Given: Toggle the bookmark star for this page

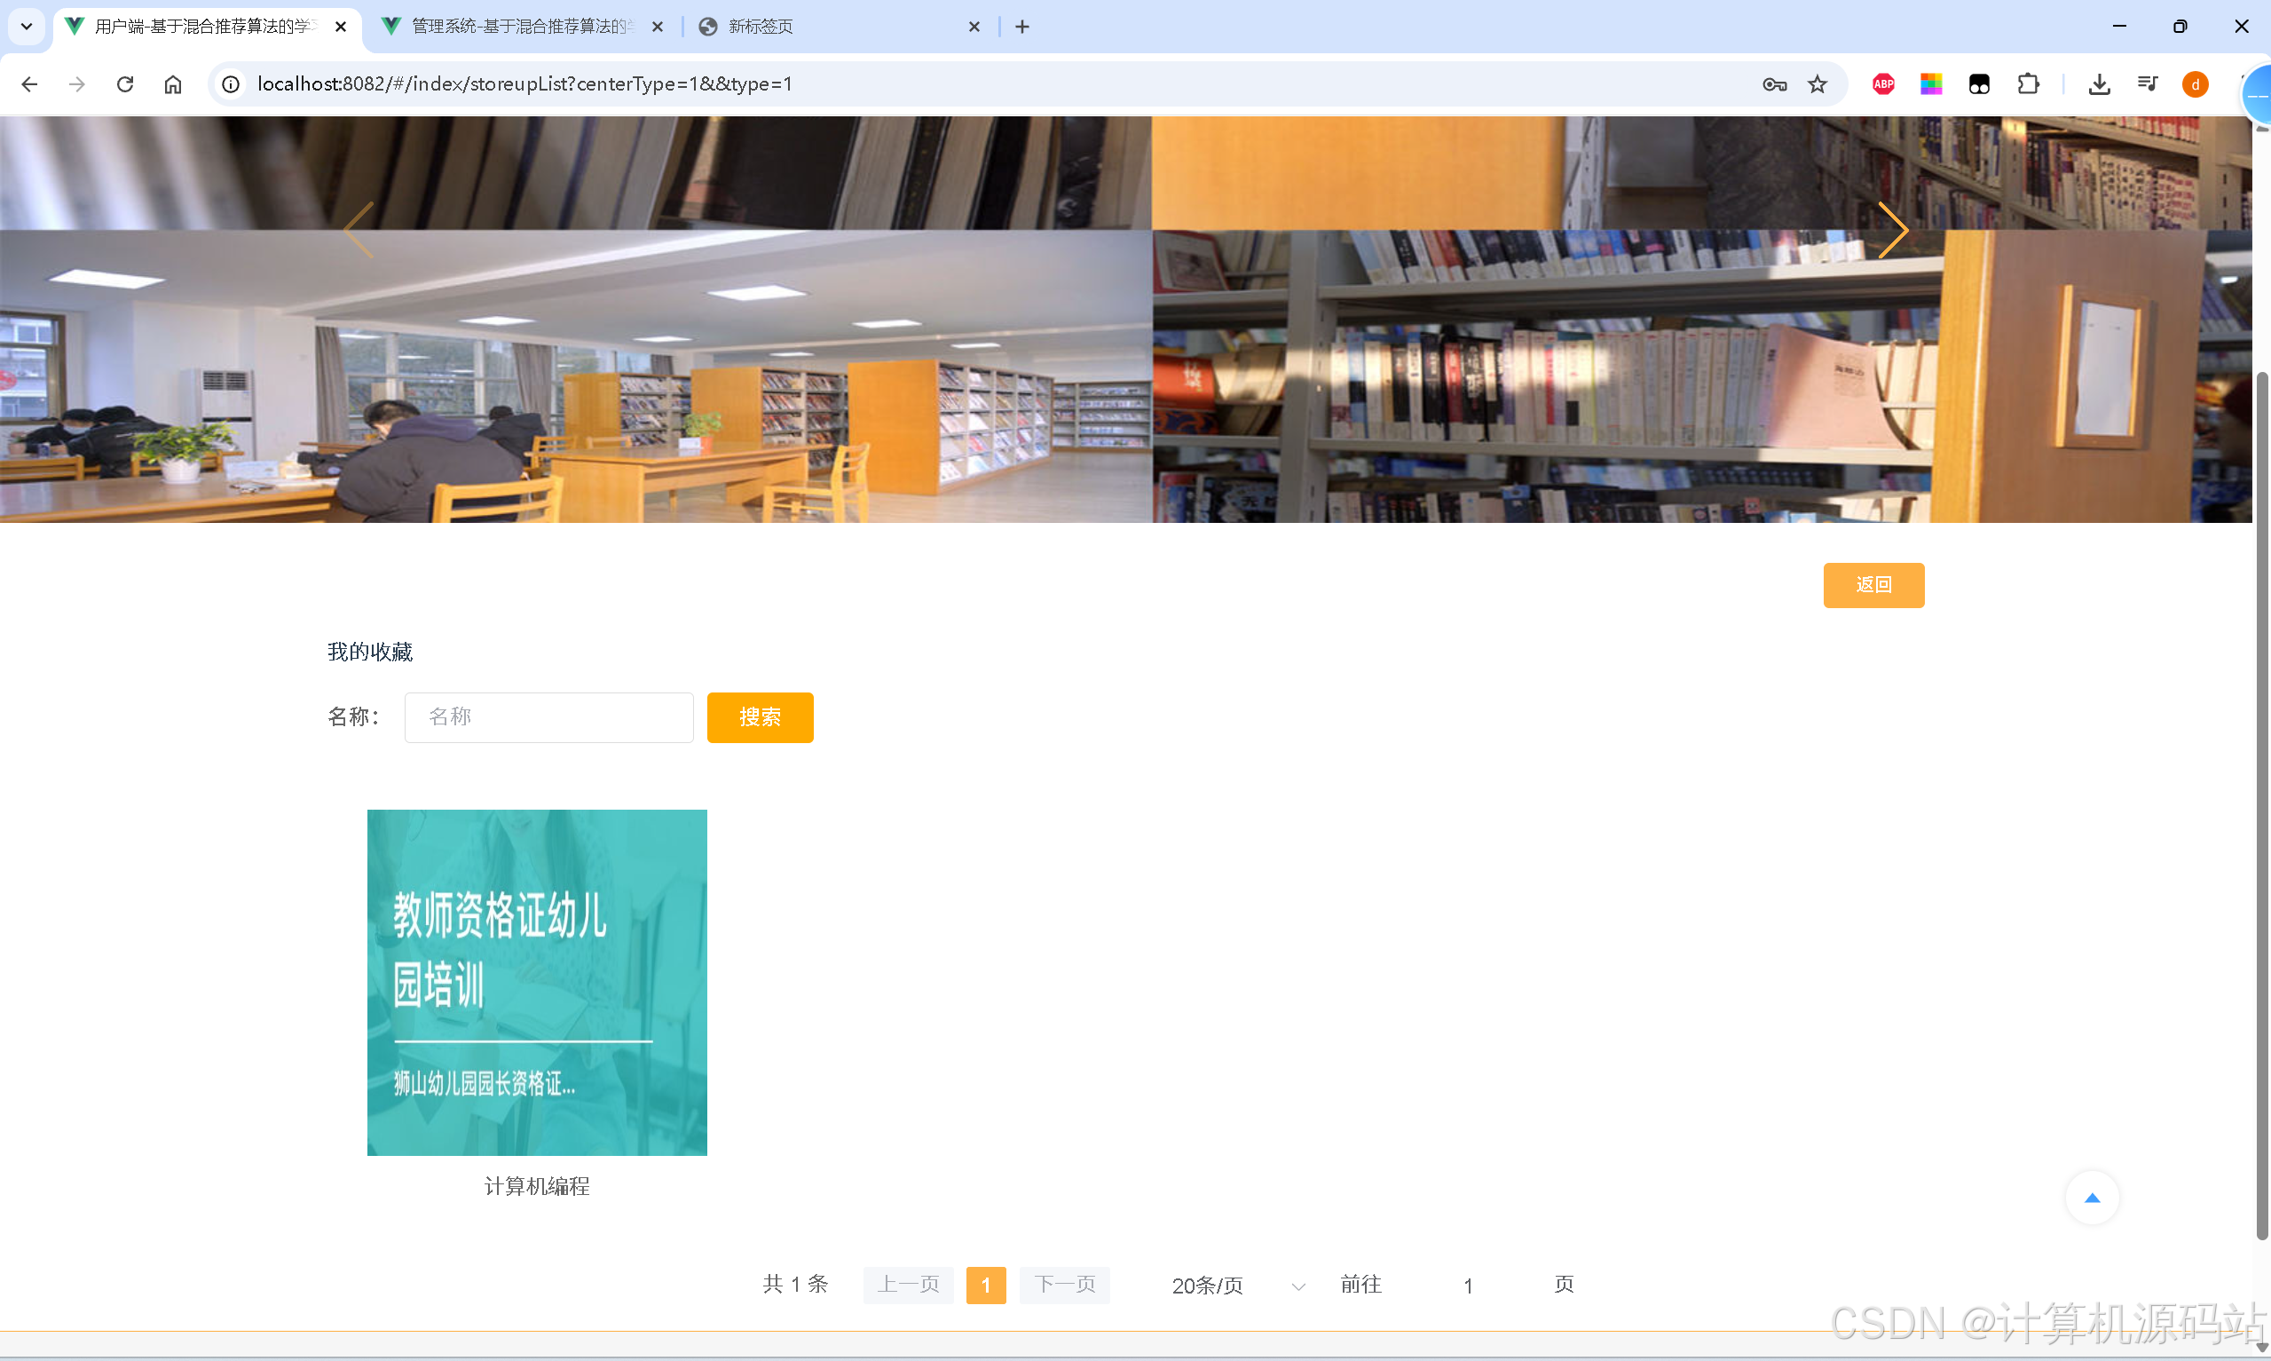Looking at the screenshot, I should tap(1818, 83).
